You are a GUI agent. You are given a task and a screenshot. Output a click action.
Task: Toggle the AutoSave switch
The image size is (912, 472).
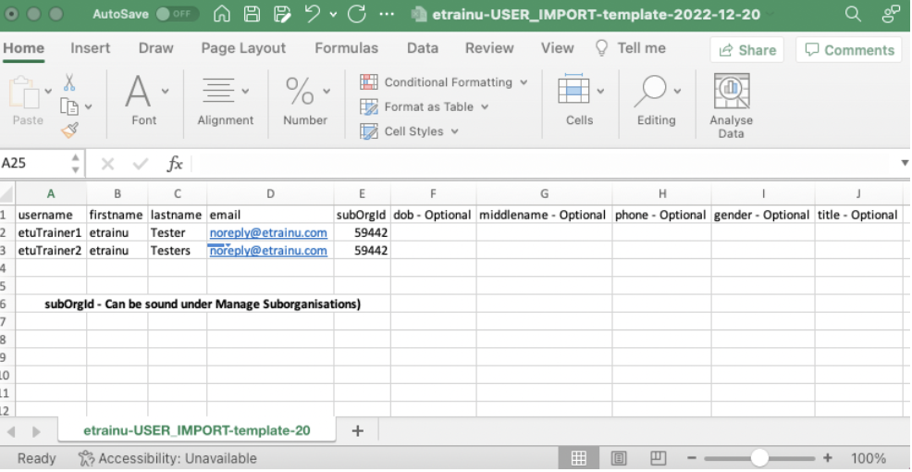(177, 14)
